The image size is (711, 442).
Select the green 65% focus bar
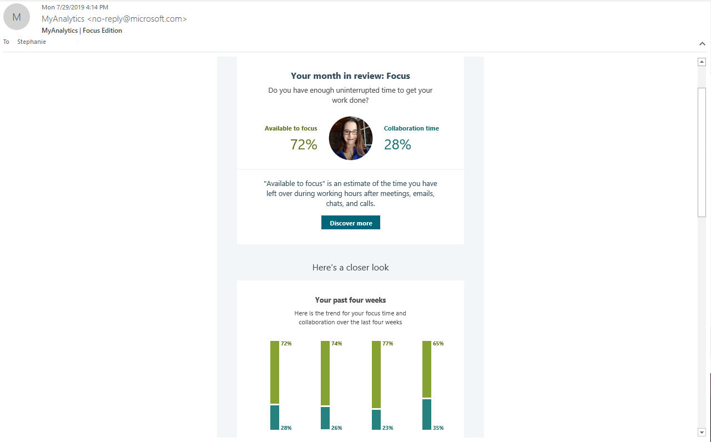tap(427, 369)
